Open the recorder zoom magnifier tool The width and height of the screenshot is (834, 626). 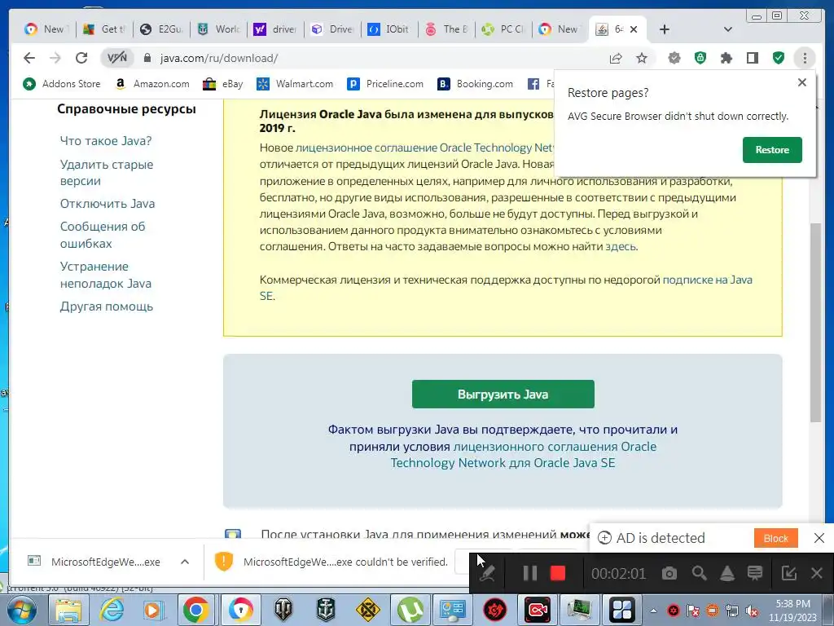click(699, 573)
